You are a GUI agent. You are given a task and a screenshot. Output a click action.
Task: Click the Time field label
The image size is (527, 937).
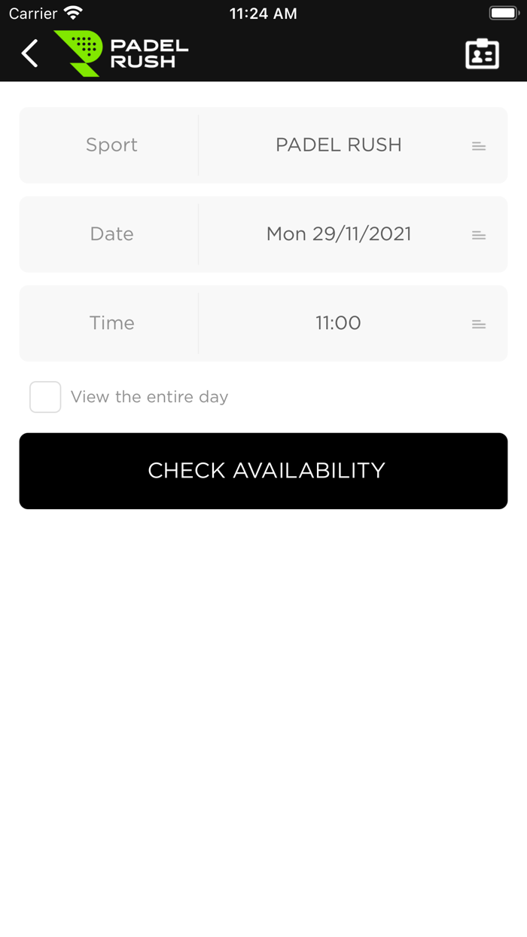click(111, 322)
